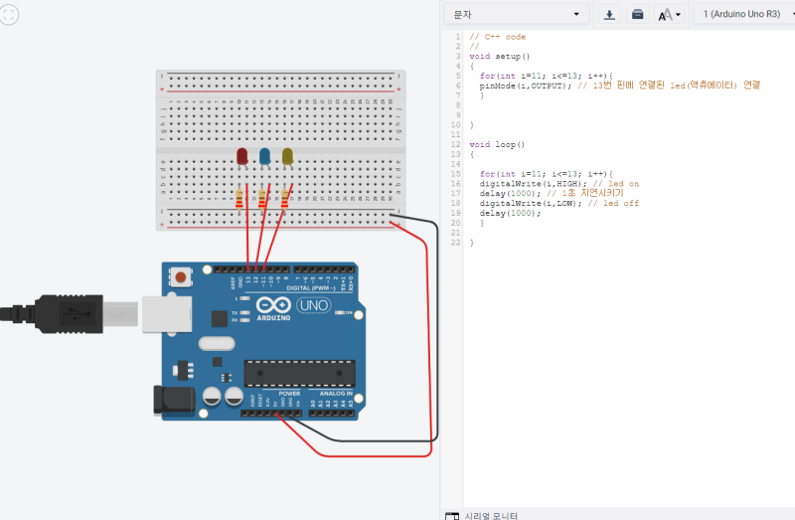The image size is (795, 520).
Task: Click the first delay(1000) line
Action: click(552, 193)
